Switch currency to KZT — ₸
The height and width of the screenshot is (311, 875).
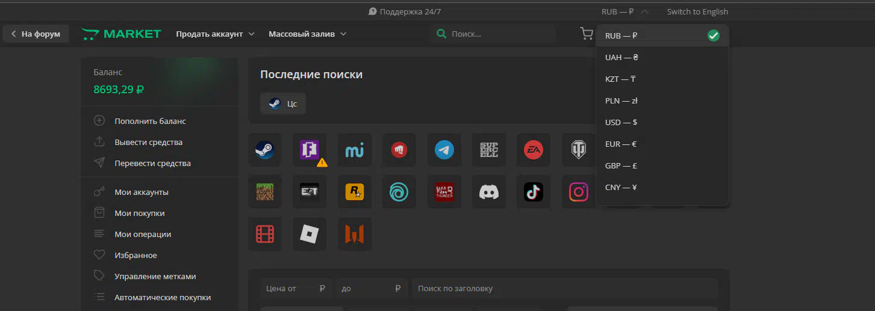(662, 79)
